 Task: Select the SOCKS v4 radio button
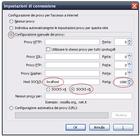[48, 89]
